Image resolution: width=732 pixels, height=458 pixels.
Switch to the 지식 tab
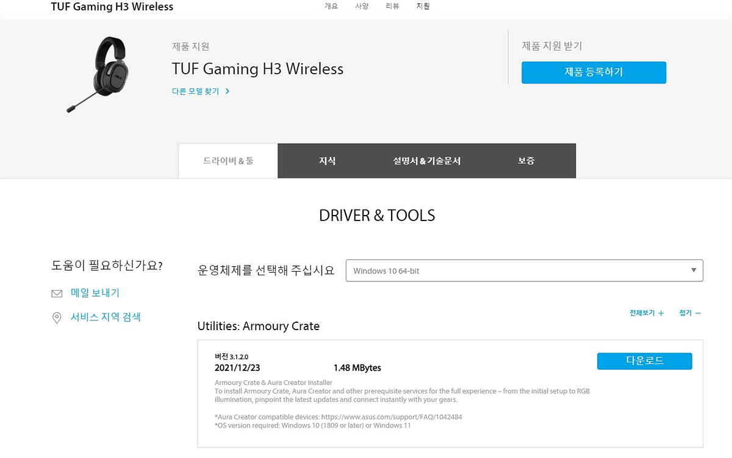pos(327,161)
